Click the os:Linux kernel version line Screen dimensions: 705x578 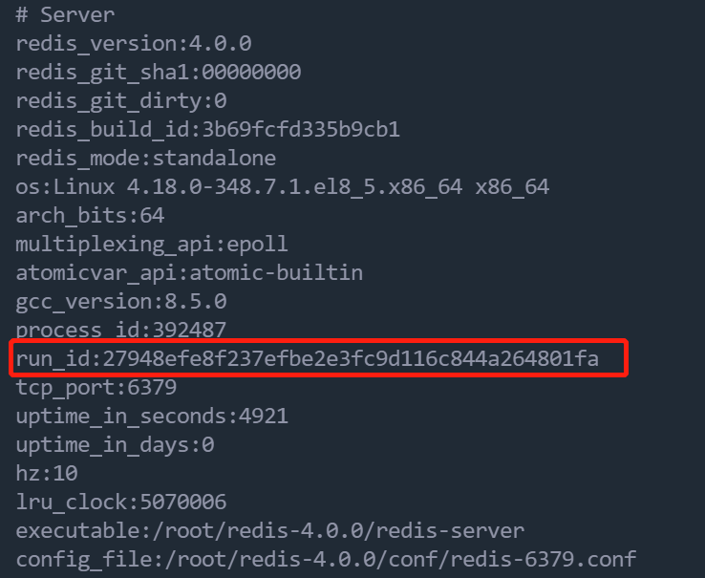tap(282, 187)
